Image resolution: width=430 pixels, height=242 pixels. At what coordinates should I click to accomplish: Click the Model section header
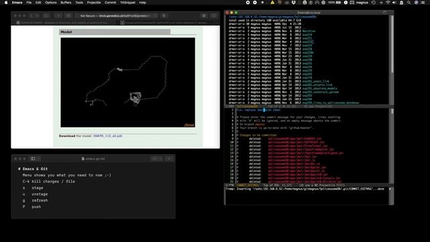click(115, 32)
